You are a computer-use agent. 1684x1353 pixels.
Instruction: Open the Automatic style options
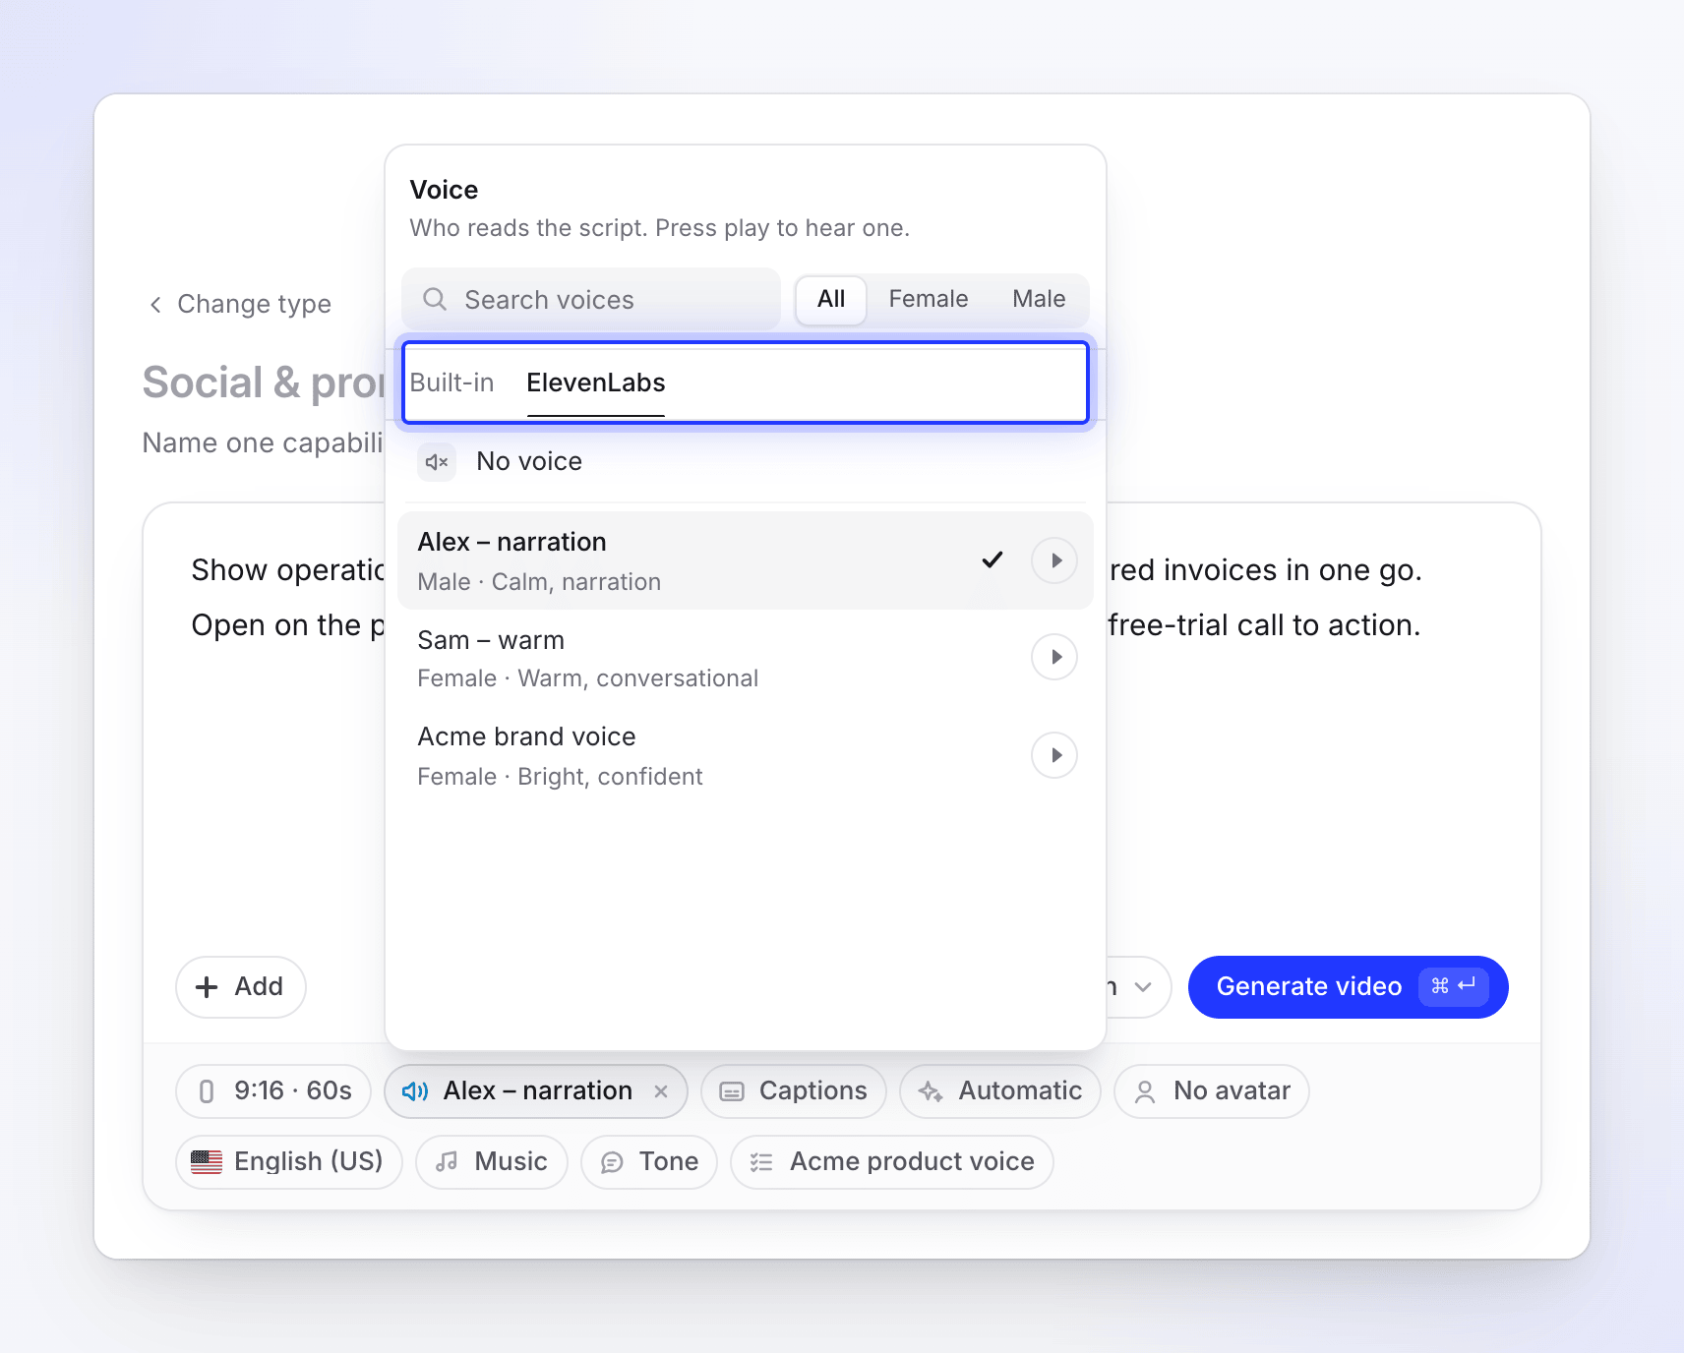[x=1000, y=1091]
